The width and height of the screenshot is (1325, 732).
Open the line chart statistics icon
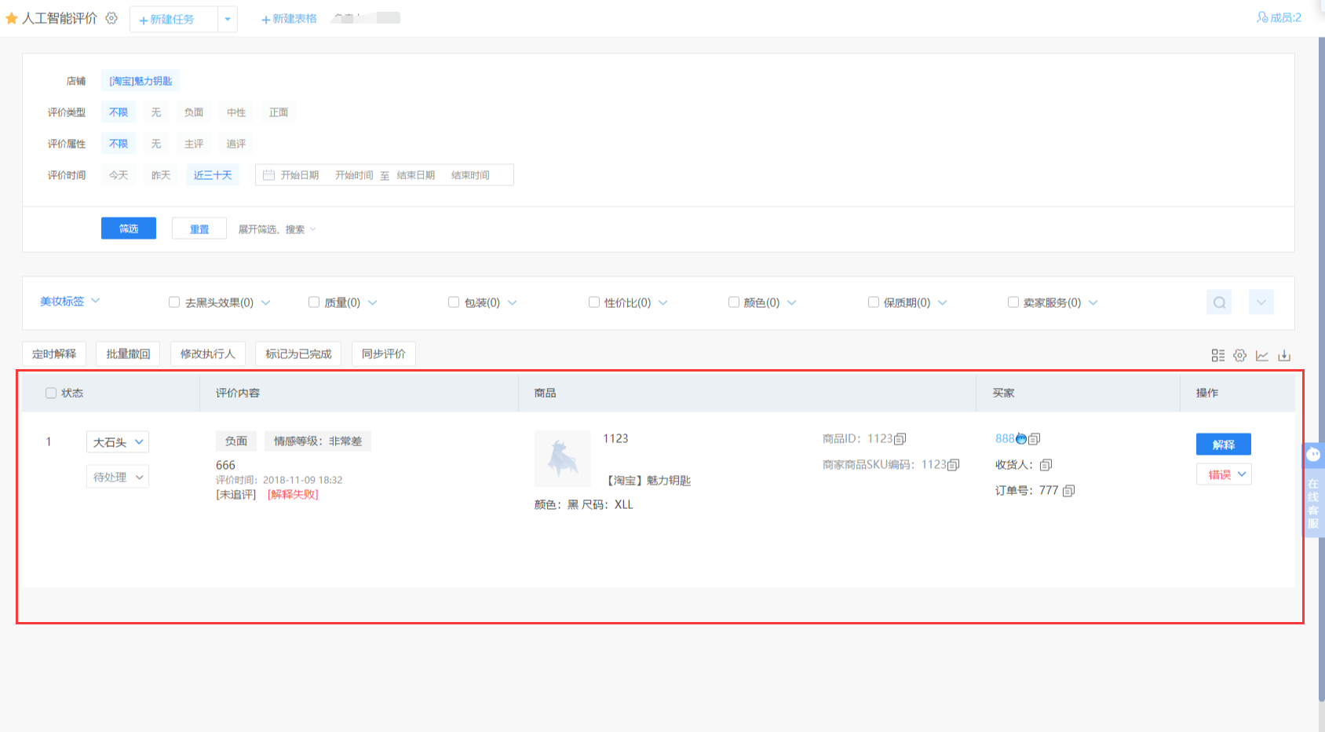point(1262,356)
